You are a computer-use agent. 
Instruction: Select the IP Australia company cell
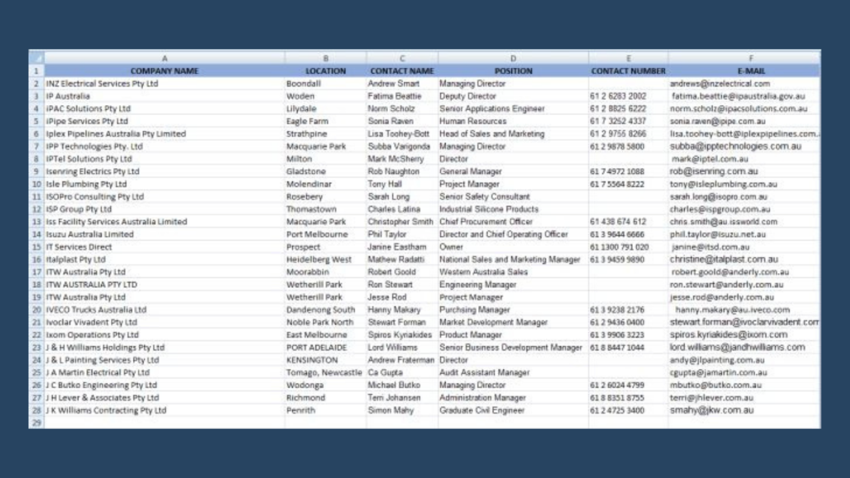164,96
